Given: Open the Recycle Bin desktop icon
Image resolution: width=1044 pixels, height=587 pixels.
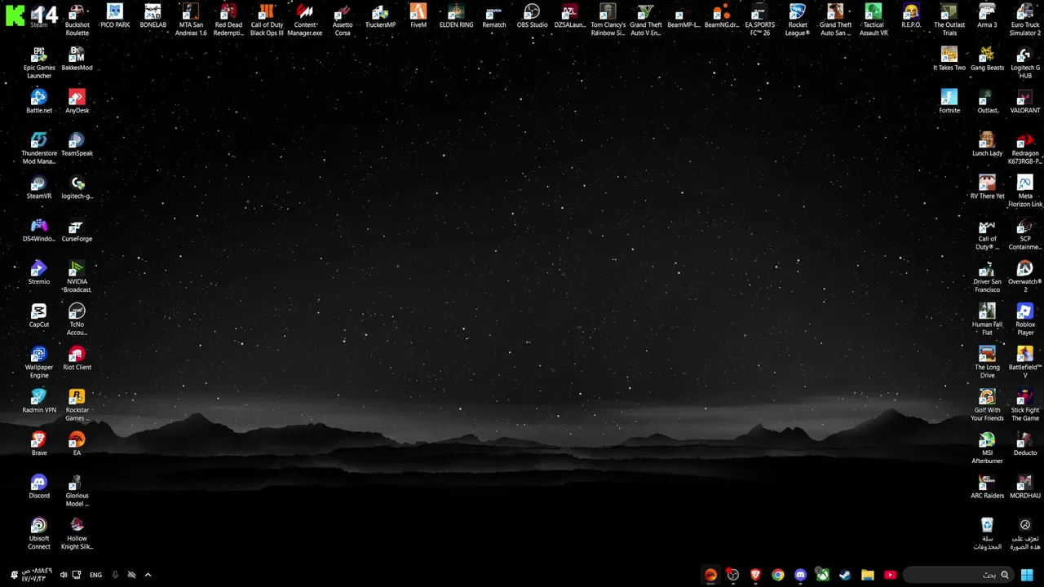Looking at the screenshot, I should (987, 534).
